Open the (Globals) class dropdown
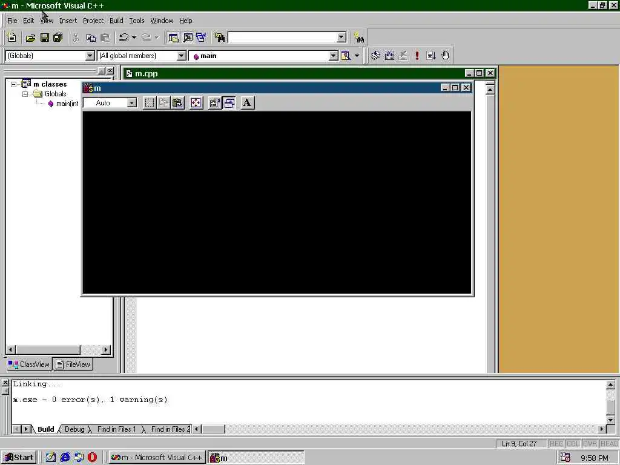 coord(90,56)
